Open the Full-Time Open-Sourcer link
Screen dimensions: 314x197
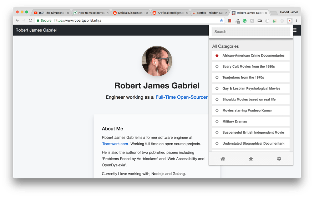(181, 97)
